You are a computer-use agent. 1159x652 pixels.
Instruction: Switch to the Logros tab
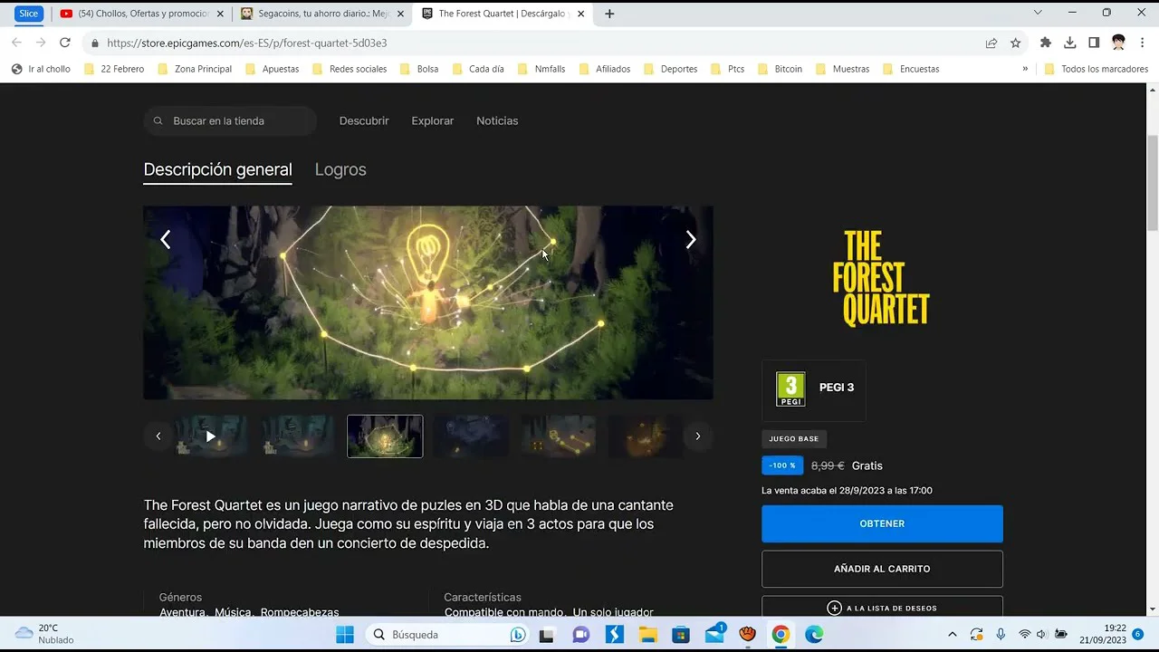click(340, 169)
